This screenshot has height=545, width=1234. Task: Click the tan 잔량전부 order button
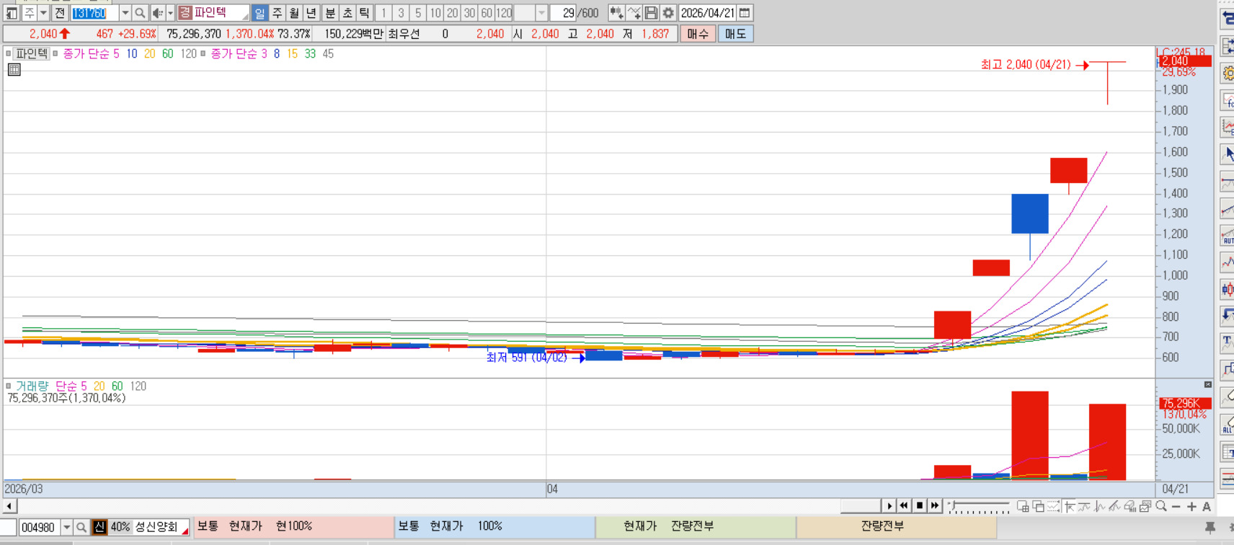pos(897,527)
